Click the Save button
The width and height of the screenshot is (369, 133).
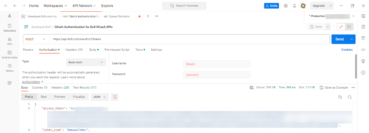pos(316,27)
